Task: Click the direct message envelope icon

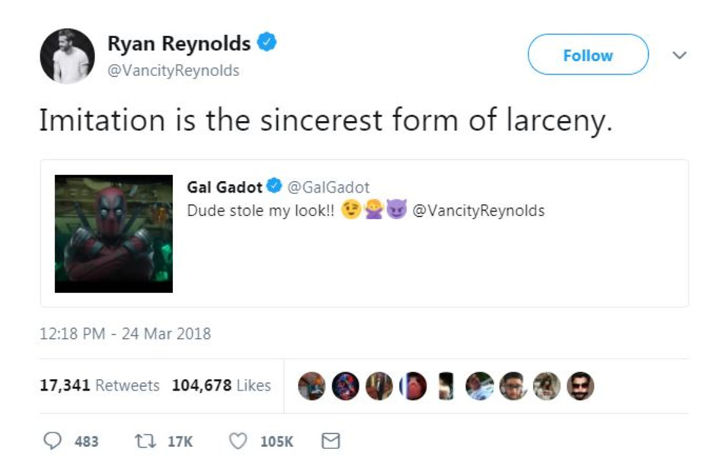Action: pos(331,441)
